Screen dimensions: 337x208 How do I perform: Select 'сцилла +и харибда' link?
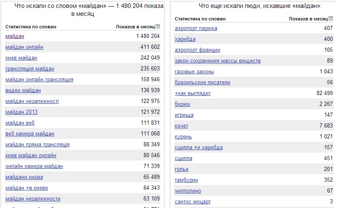point(199,148)
